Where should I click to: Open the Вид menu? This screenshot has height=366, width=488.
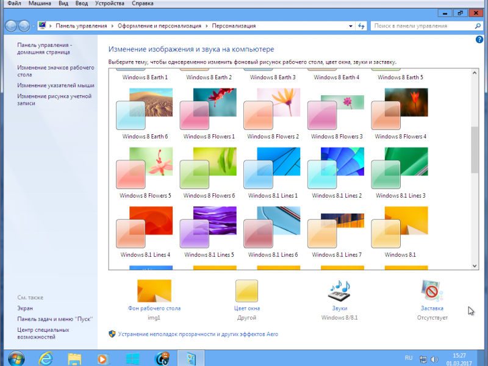click(x=63, y=4)
